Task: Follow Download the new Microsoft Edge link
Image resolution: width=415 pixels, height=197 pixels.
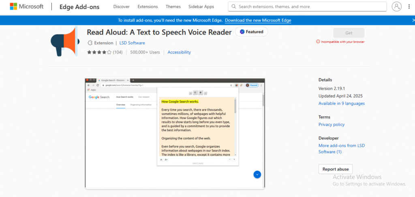Action: (258, 20)
